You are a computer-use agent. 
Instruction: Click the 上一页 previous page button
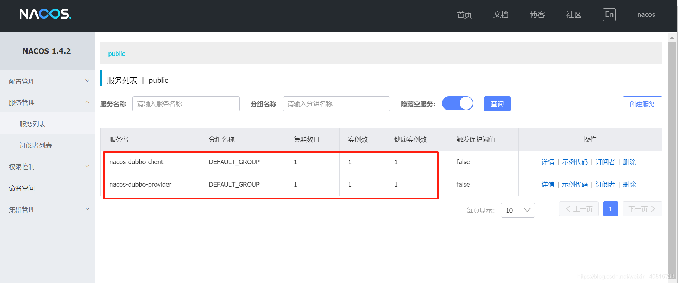tap(578, 209)
